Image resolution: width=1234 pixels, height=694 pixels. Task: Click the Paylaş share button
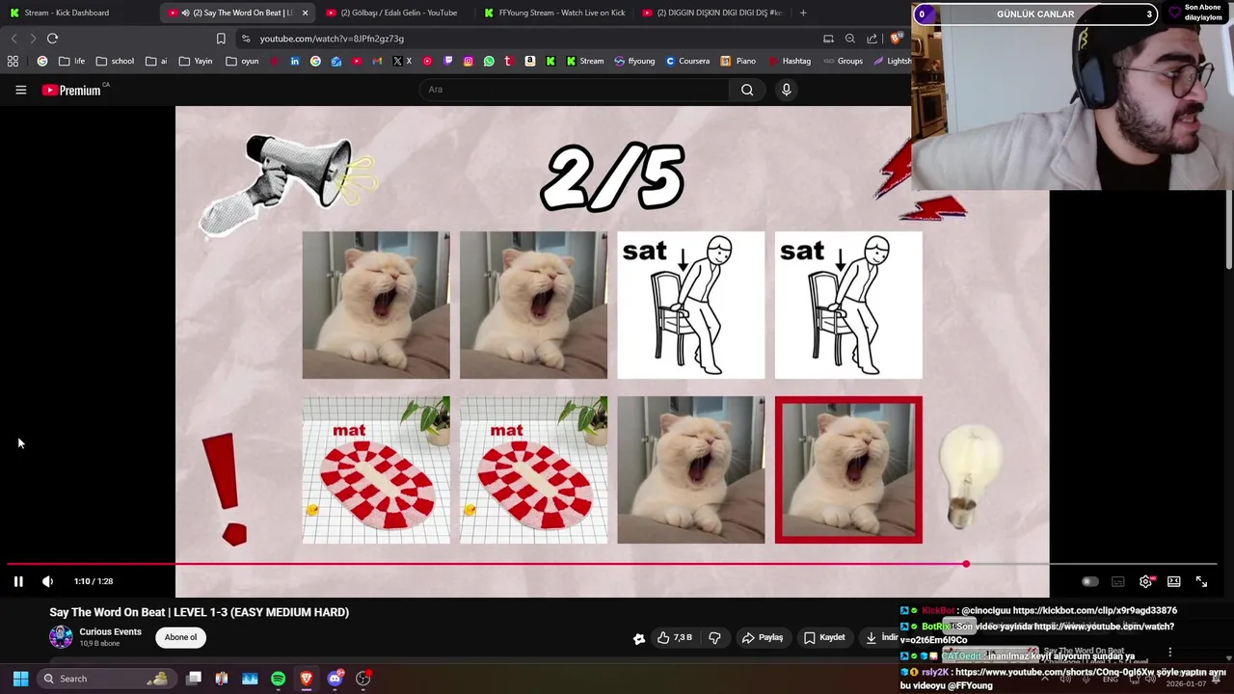coord(763,637)
